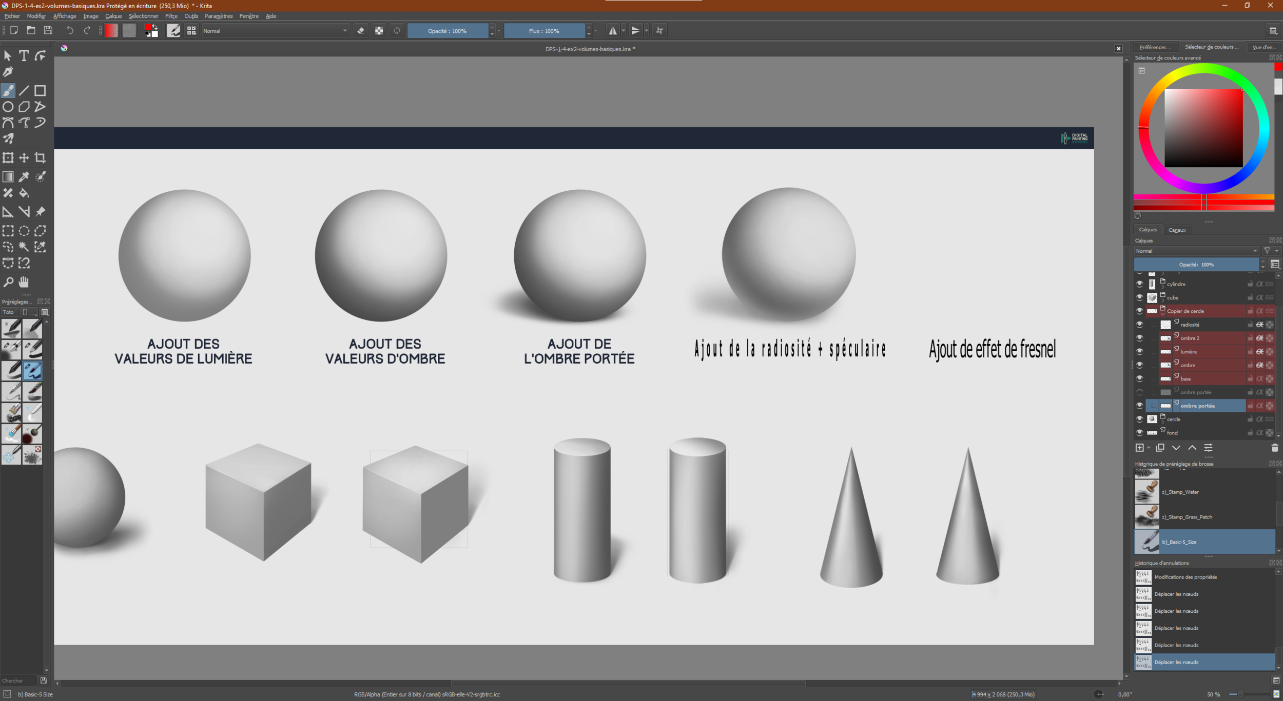Select the Fill bucket tool
The height and width of the screenshot is (701, 1283).
coord(24,193)
